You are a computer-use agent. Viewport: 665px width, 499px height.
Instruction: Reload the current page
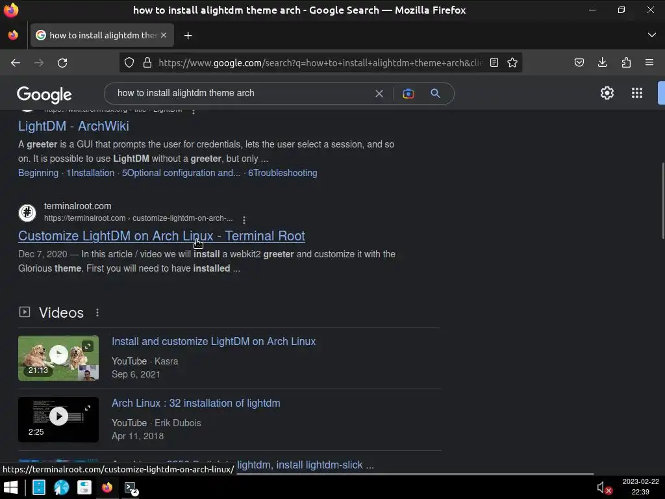click(x=62, y=63)
